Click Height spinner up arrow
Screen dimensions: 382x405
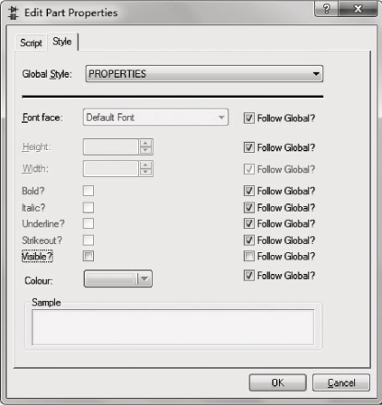[x=145, y=143]
